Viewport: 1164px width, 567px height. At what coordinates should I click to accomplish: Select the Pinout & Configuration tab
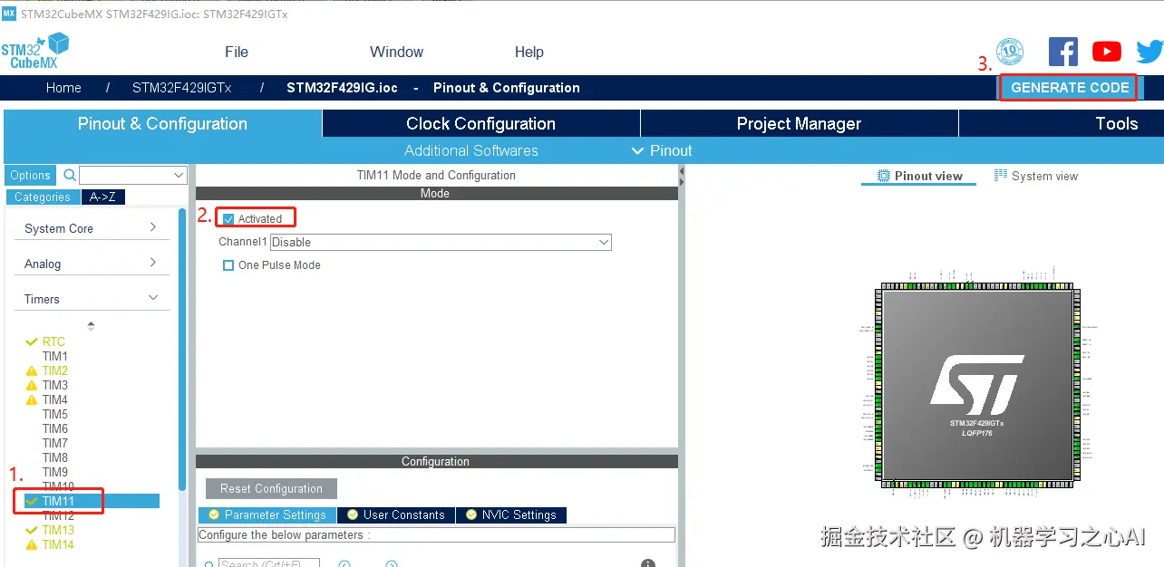tap(162, 123)
